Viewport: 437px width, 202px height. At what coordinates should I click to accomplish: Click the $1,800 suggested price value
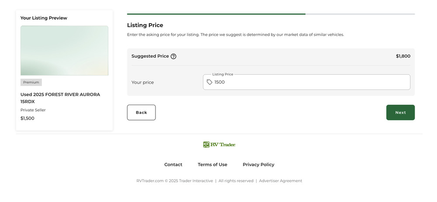pyautogui.click(x=403, y=56)
